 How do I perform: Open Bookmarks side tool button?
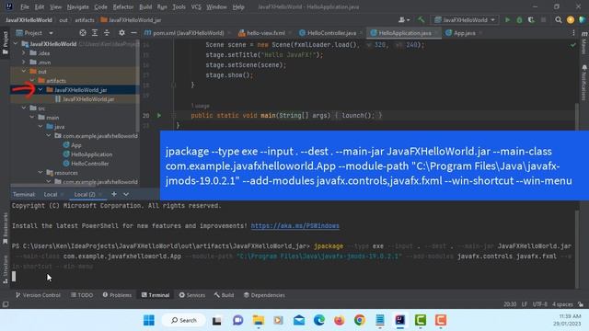(6, 229)
